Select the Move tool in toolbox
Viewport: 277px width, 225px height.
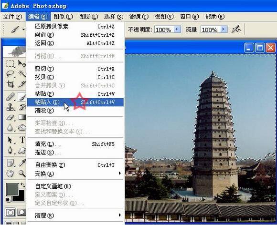(21, 64)
